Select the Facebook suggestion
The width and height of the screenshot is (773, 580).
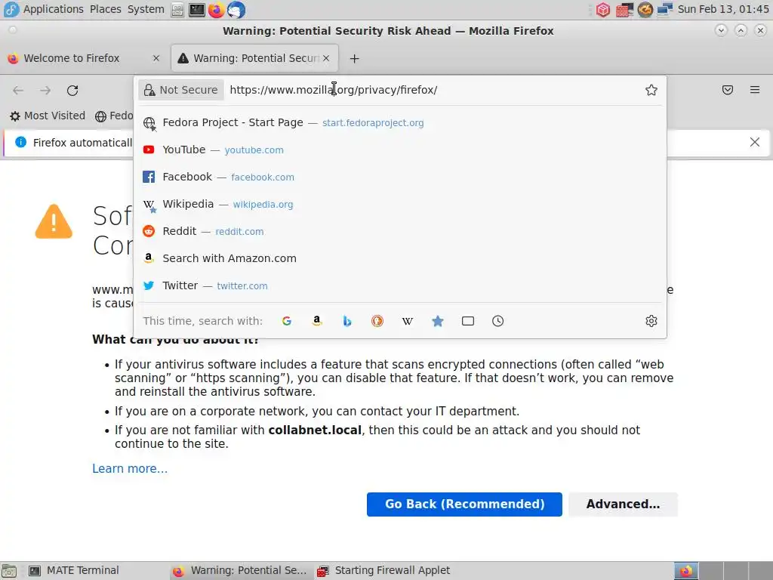tap(400, 177)
